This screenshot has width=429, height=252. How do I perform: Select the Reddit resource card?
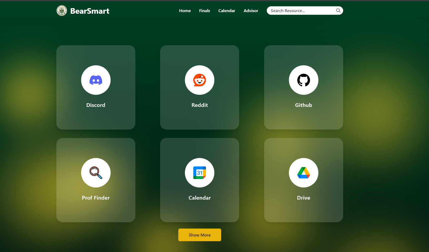point(199,118)
